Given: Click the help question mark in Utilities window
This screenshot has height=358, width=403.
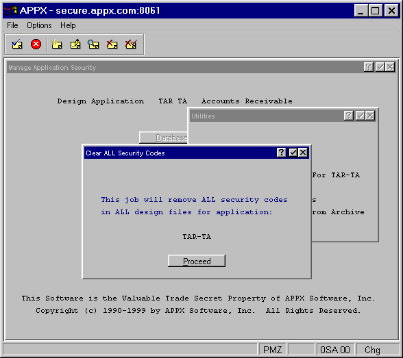Looking at the screenshot, I should [348, 116].
